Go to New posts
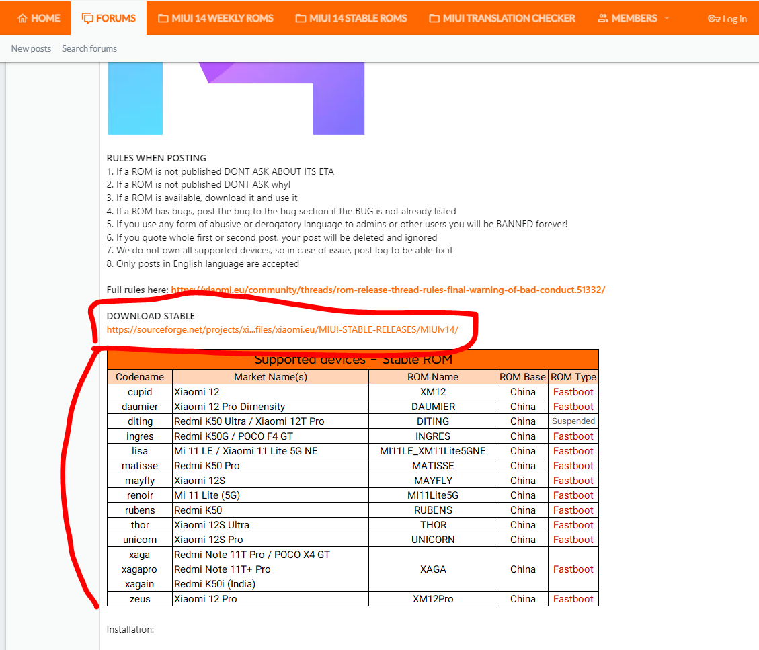 [31, 48]
